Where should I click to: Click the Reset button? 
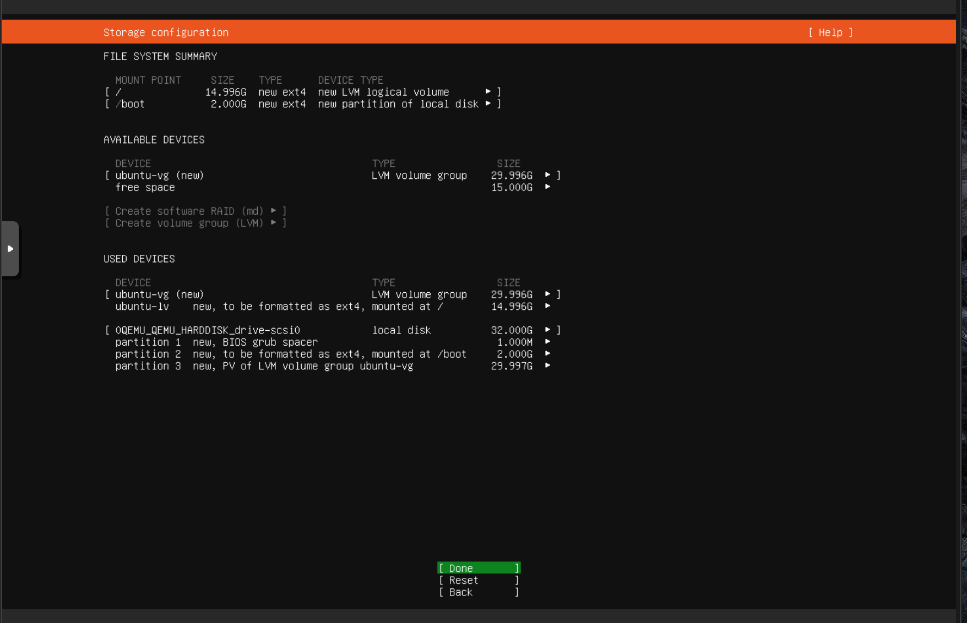(478, 580)
